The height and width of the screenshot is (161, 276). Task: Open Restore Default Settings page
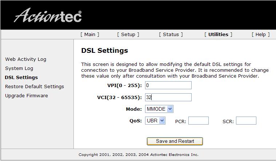(x=35, y=87)
